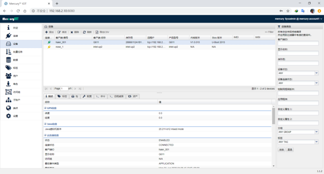Open the sidebar section with globe icon

(8, 108)
